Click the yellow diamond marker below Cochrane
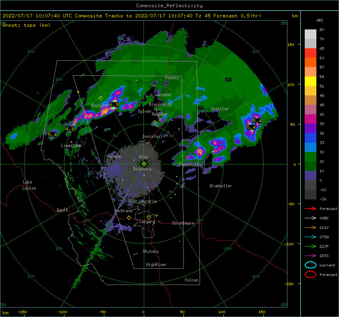 point(129,217)
